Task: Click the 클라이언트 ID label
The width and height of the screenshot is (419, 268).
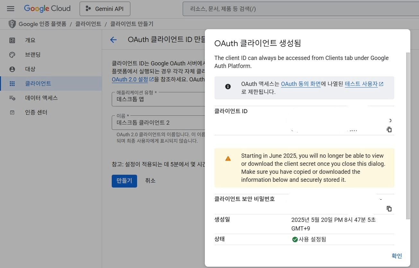Action: [231, 111]
